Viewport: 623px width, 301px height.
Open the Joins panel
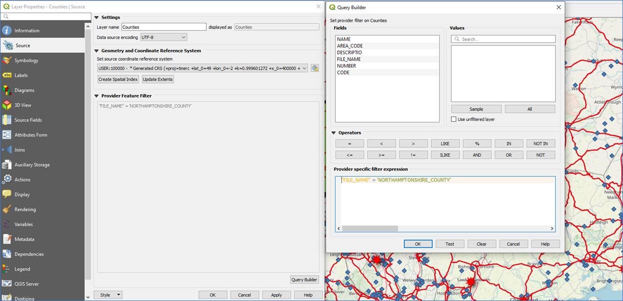pos(19,150)
